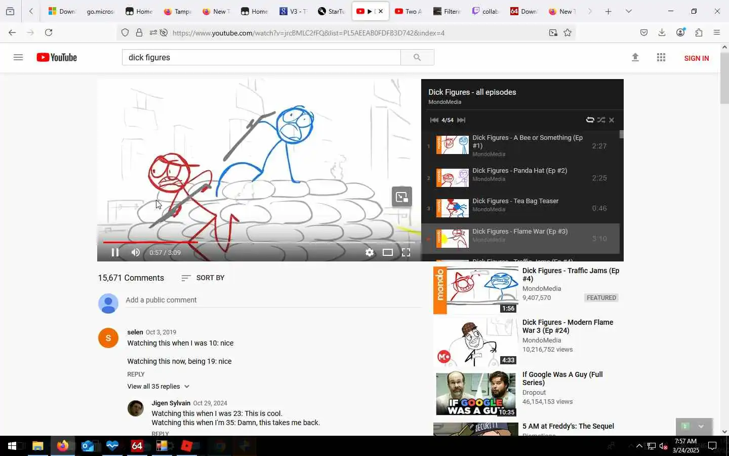Image resolution: width=729 pixels, height=456 pixels.
Task: Toggle playlist loop
Action: 590,120
